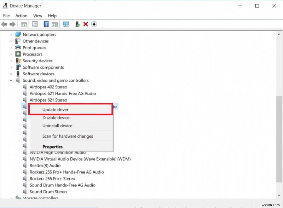
Task: Click the Other devices category icon
Action: point(18,41)
